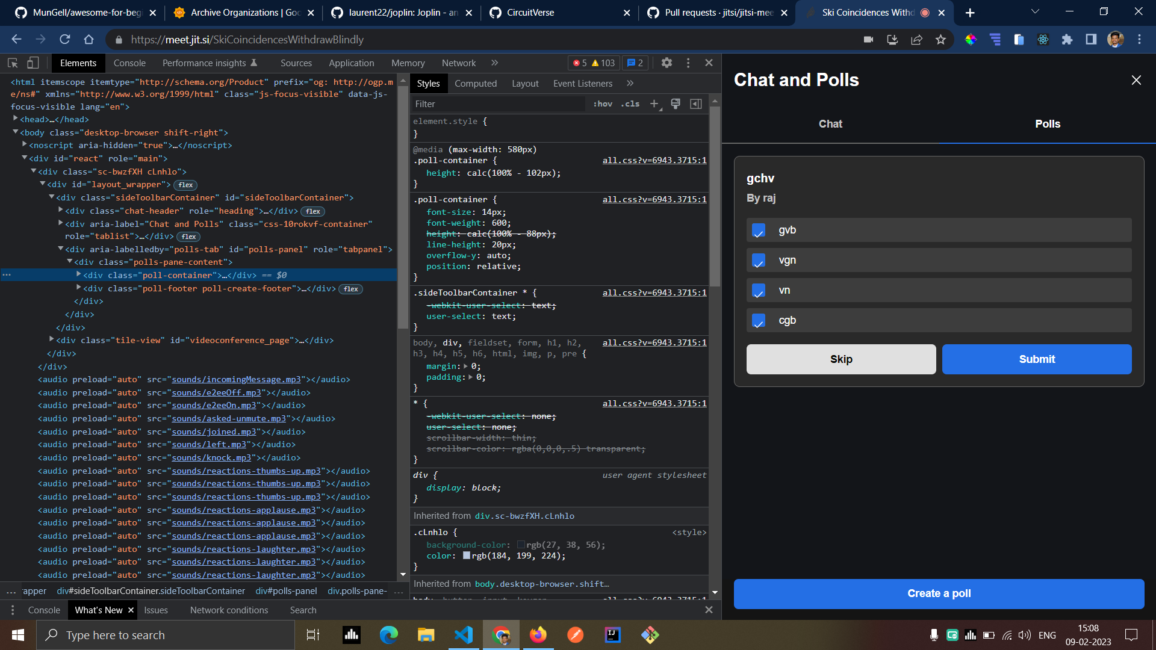Submit the poll answer
This screenshot has height=650, width=1156.
pyautogui.click(x=1036, y=359)
